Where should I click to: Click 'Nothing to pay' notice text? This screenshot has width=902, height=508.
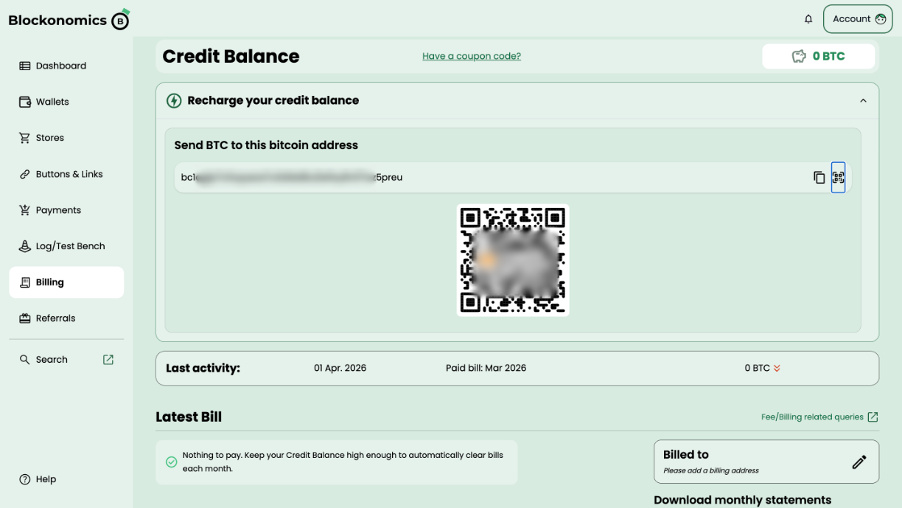point(343,462)
